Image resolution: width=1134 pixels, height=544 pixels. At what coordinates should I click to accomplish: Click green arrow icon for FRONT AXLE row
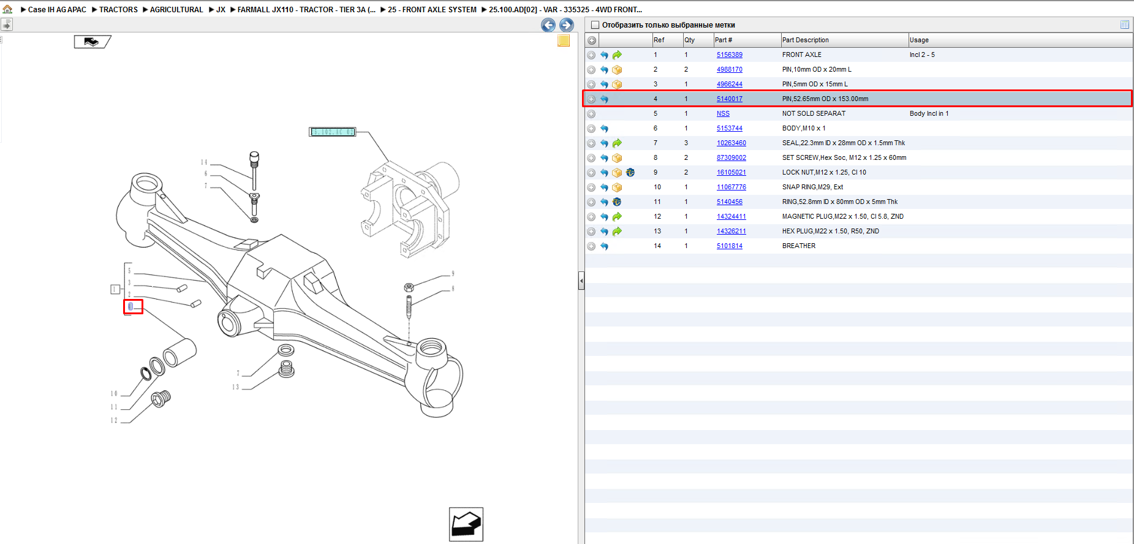tap(617, 55)
